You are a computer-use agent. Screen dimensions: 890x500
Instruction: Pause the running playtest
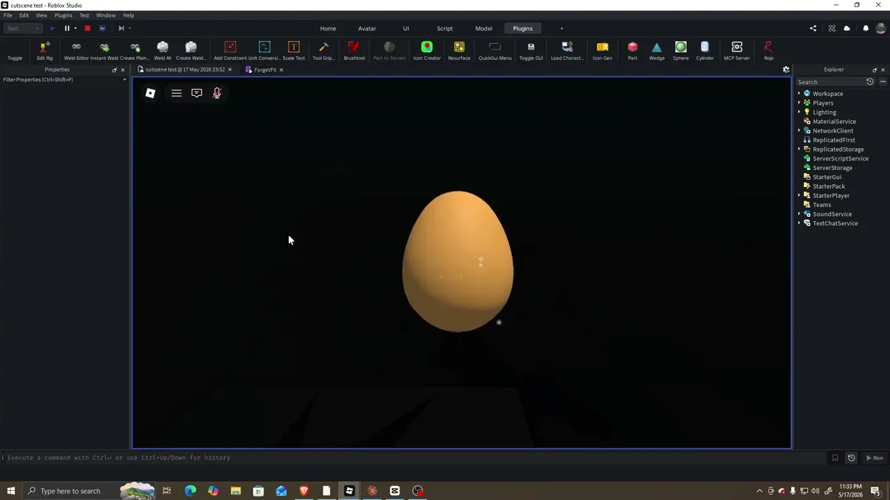tap(67, 28)
